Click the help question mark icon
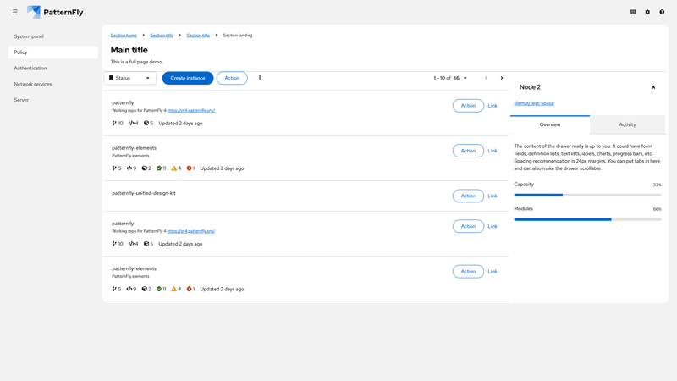The width and height of the screenshot is (677, 381). coord(662,12)
